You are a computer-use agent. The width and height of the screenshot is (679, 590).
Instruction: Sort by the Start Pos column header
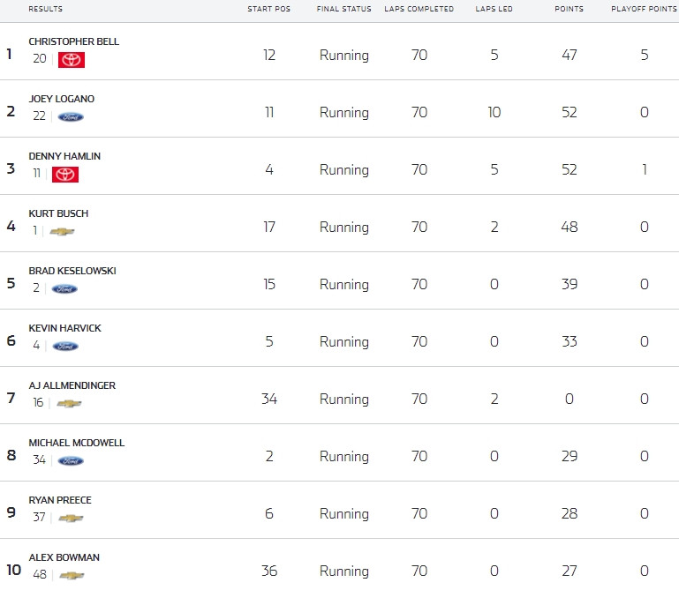[x=269, y=9]
